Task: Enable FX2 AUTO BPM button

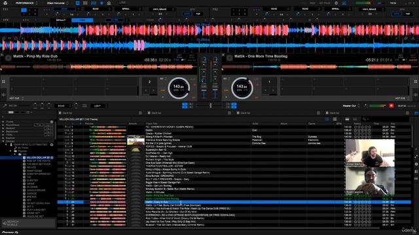Action: 396,14
